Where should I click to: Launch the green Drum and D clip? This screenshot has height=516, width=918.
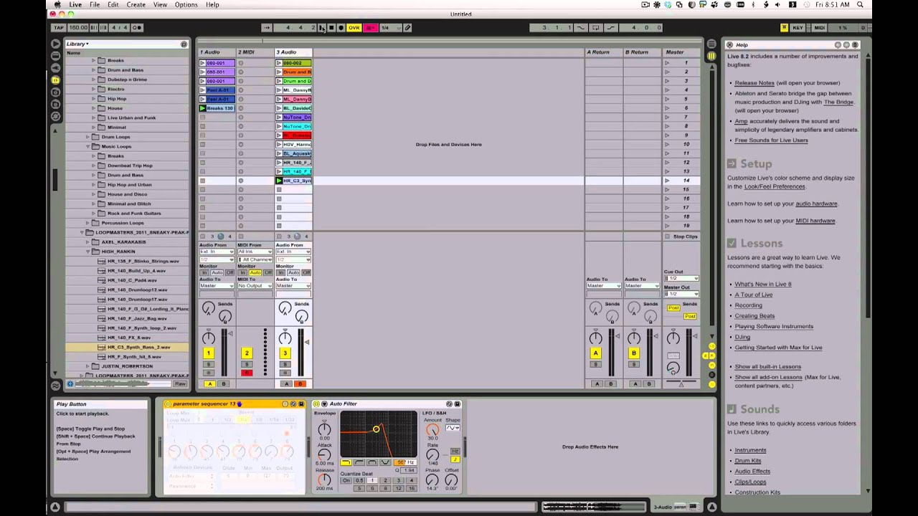pyautogui.click(x=280, y=81)
